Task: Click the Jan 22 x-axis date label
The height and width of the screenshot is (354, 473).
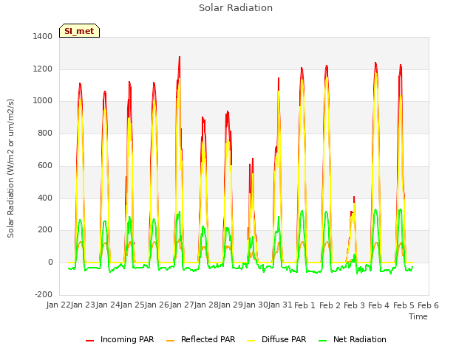Action: point(58,305)
